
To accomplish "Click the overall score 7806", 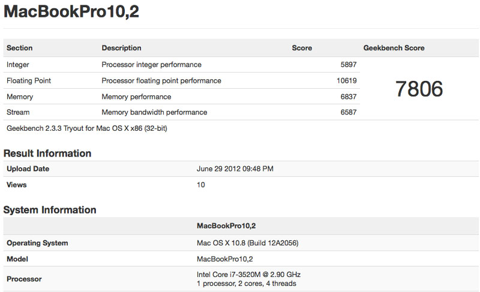I will [419, 89].
